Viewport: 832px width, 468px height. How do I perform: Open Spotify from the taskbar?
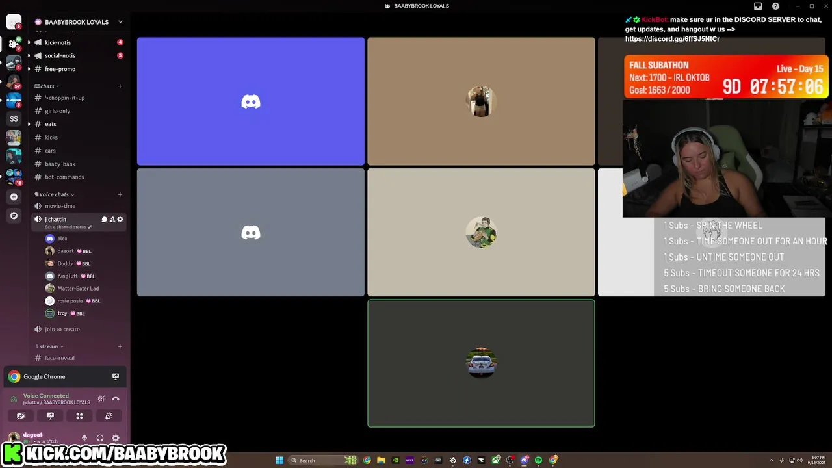coord(538,460)
